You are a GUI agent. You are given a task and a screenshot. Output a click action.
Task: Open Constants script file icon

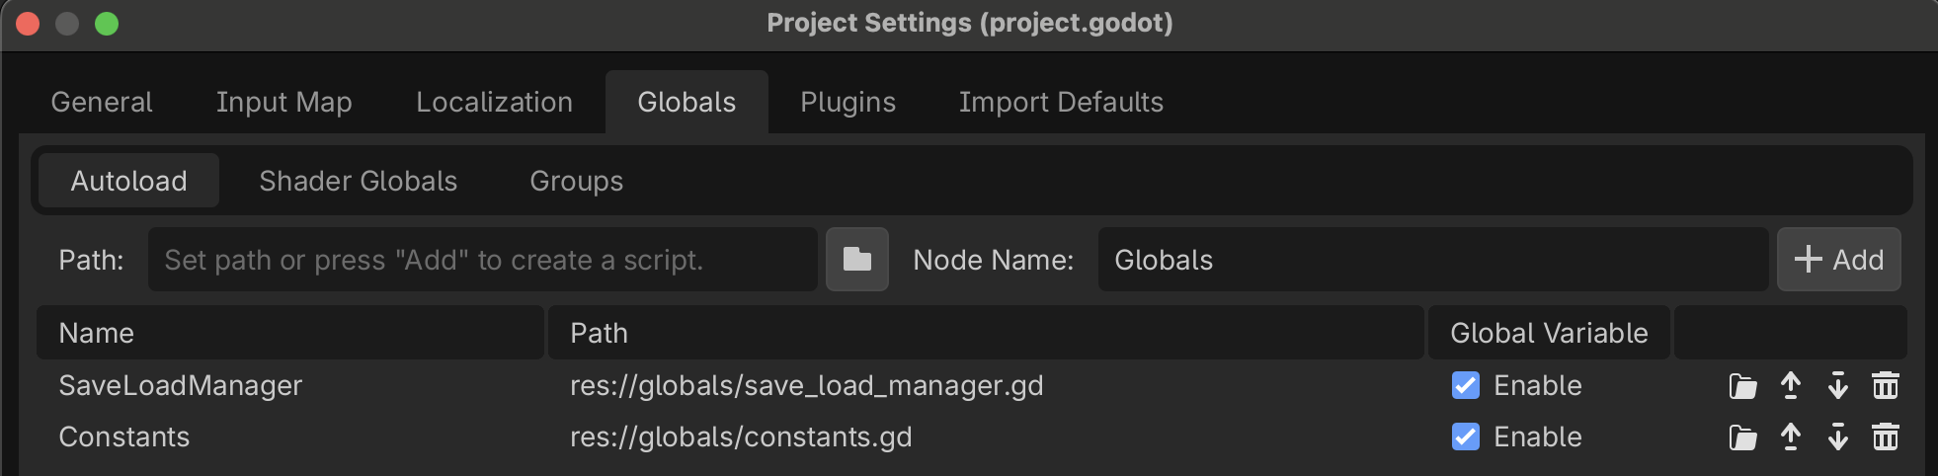1742,437
